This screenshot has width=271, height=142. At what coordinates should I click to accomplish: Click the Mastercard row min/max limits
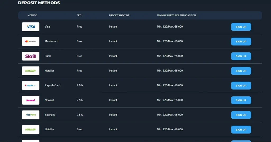click(170, 41)
